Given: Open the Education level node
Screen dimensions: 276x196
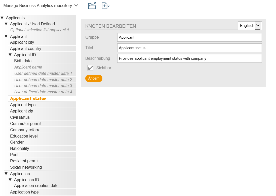Looking at the screenshot, I should [x=24, y=136].
